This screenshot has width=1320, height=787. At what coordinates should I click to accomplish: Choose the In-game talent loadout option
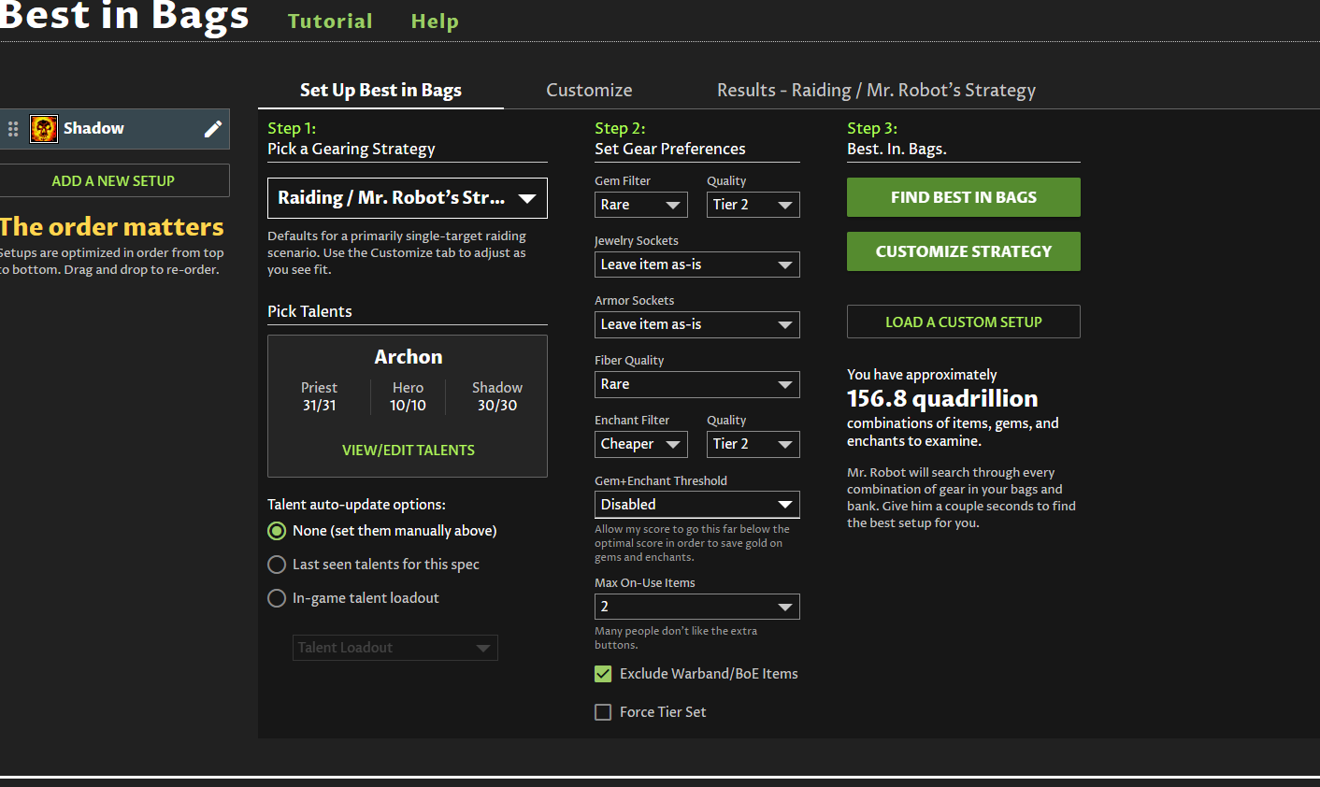point(277,598)
